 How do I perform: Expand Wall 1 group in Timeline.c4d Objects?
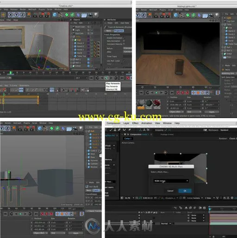coord(71,59)
